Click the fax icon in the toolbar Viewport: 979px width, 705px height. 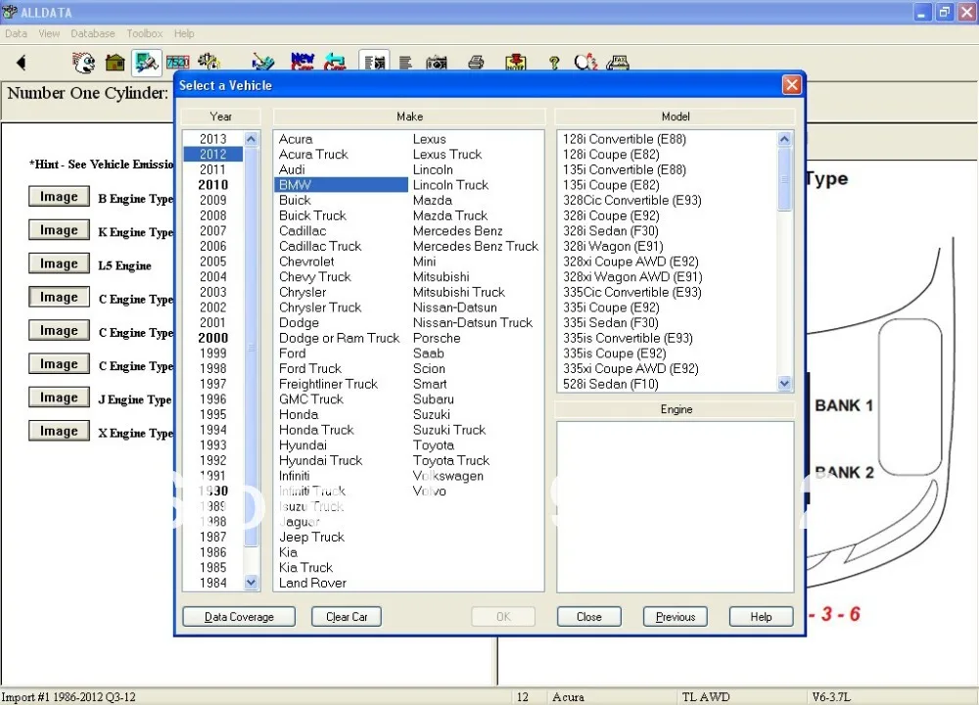pyautogui.click(x=618, y=64)
